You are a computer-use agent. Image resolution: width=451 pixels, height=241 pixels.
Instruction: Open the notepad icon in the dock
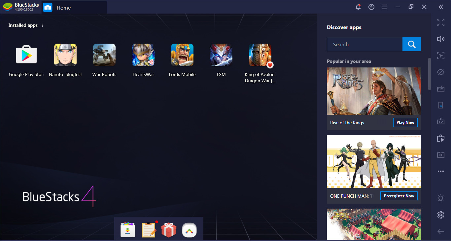click(x=149, y=230)
